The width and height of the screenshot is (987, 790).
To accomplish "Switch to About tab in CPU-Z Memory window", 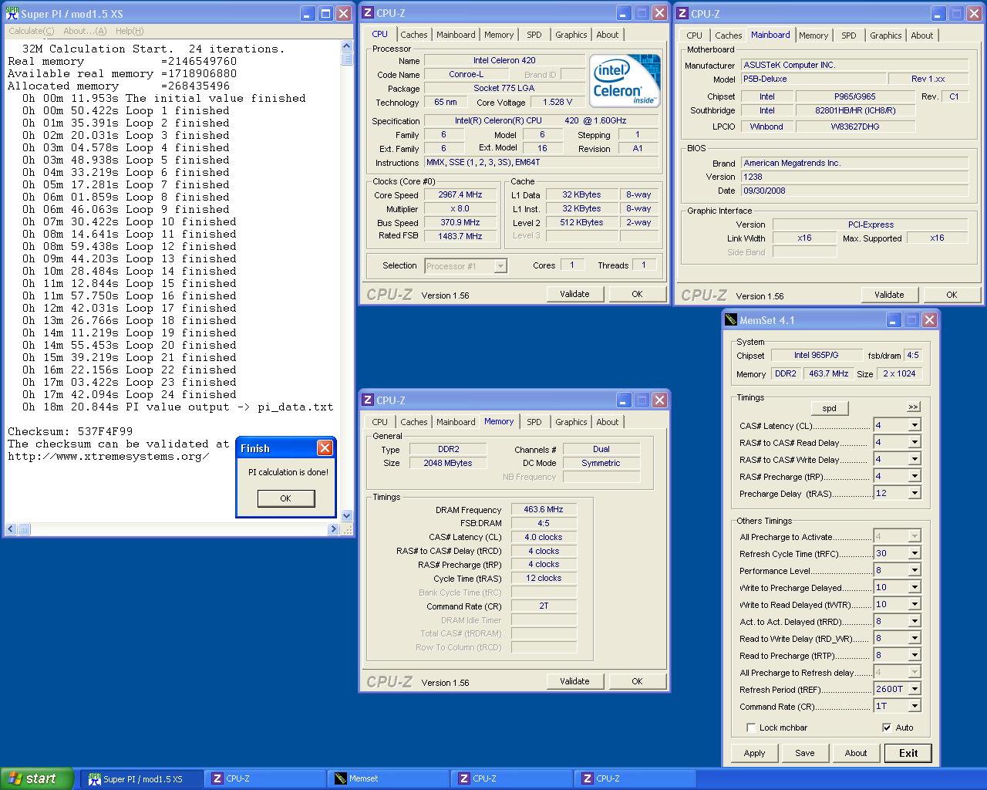I will [x=608, y=422].
